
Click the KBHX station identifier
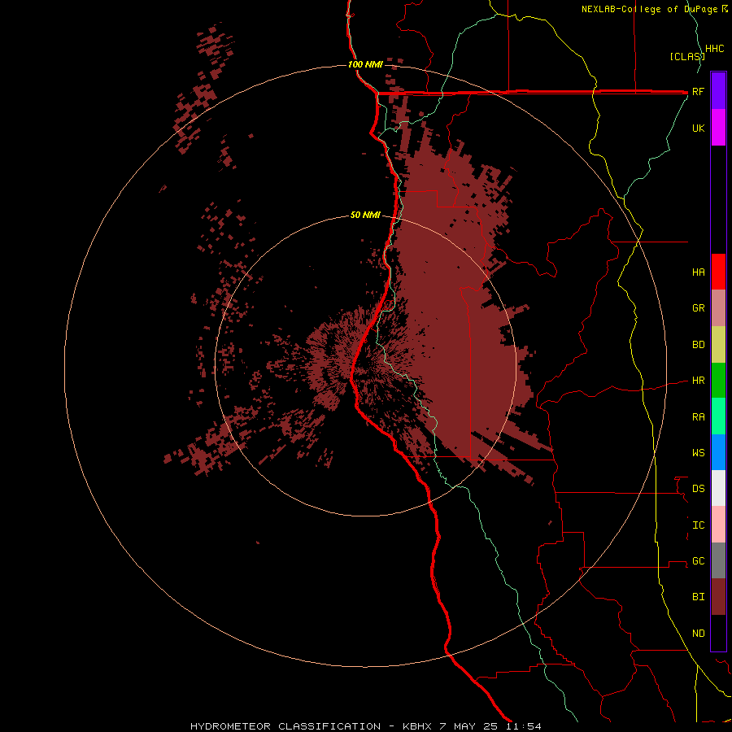coord(417,726)
